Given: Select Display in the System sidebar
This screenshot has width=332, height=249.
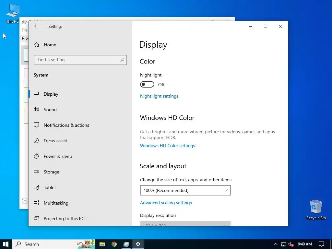Looking at the screenshot, I should [x=80, y=94].
